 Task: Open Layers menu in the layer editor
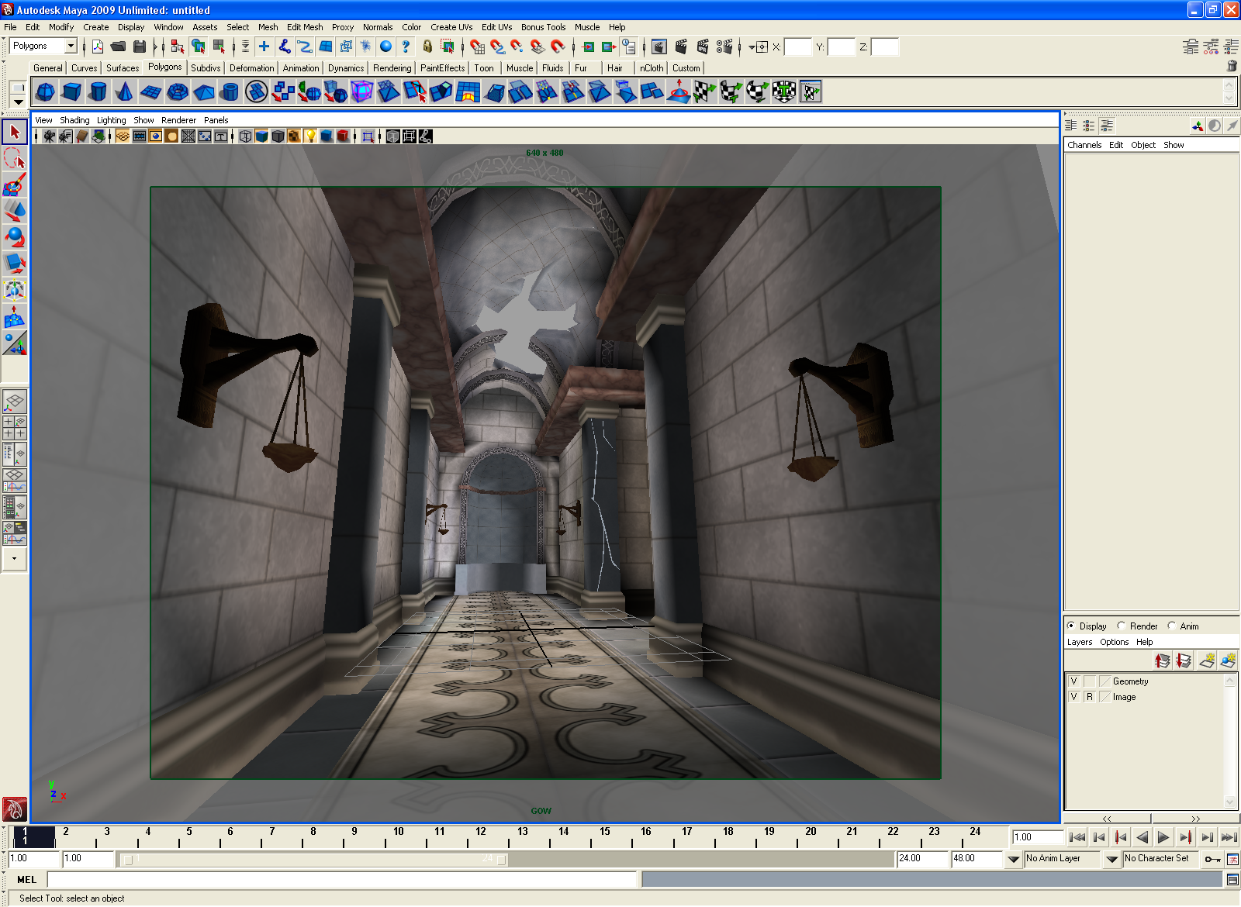pos(1079,642)
